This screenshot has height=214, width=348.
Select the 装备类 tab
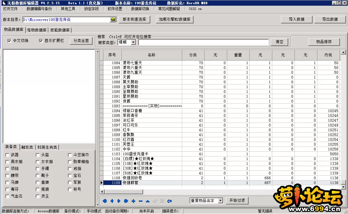(x=11, y=147)
